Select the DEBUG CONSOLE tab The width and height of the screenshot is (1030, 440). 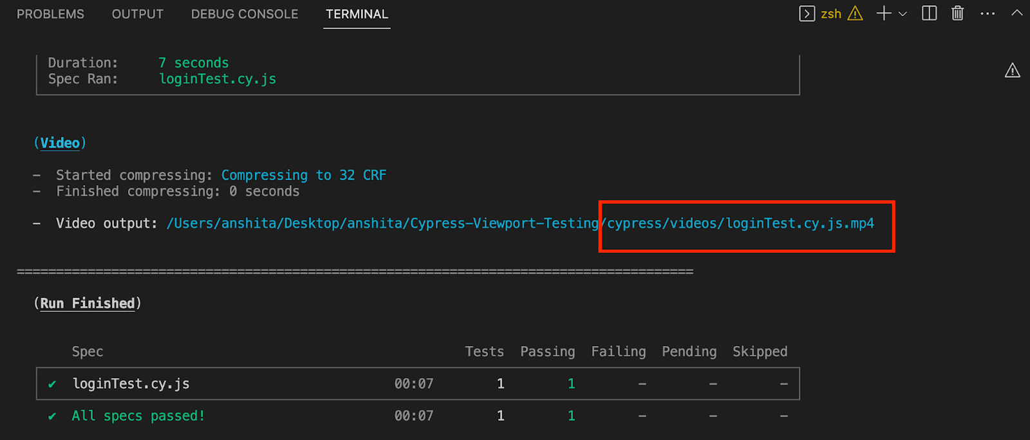[x=245, y=14]
